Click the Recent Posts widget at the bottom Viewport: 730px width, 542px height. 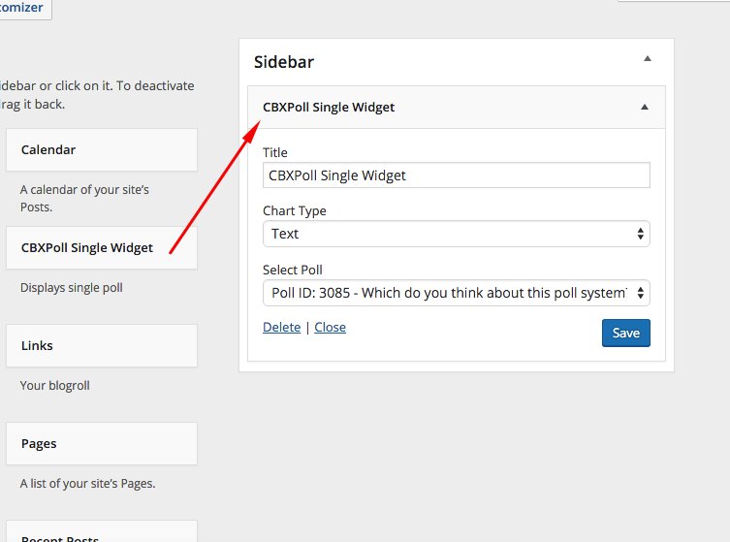[x=102, y=531]
